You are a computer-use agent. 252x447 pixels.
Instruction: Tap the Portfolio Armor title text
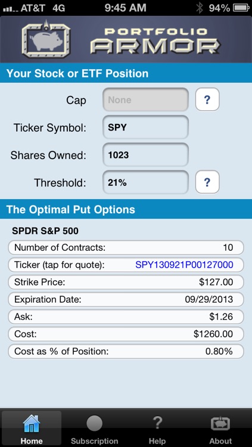tap(156, 41)
